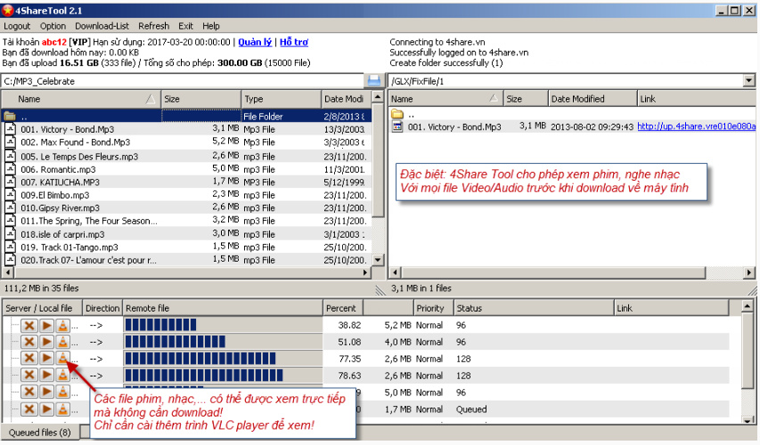Start the 51.08 percent transfer with play icon
Viewport: 760px width, 445px height.
point(46,343)
